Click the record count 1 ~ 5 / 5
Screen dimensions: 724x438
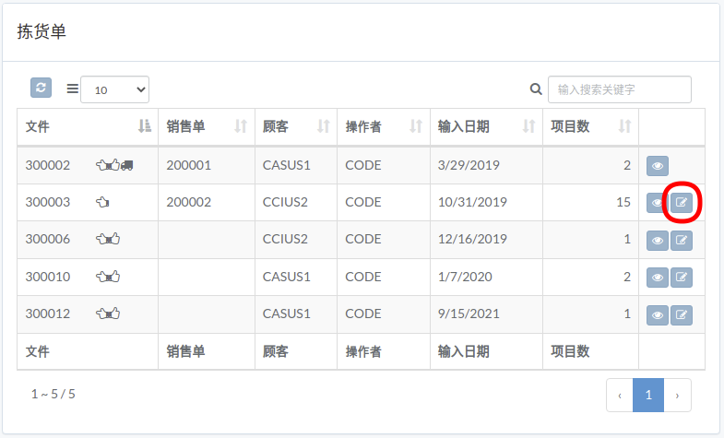coord(53,394)
